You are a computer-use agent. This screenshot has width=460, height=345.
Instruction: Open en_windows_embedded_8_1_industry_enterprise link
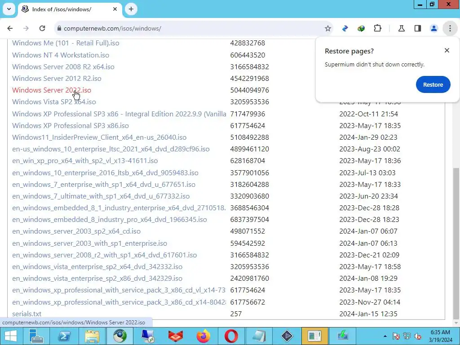coord(119,208)
